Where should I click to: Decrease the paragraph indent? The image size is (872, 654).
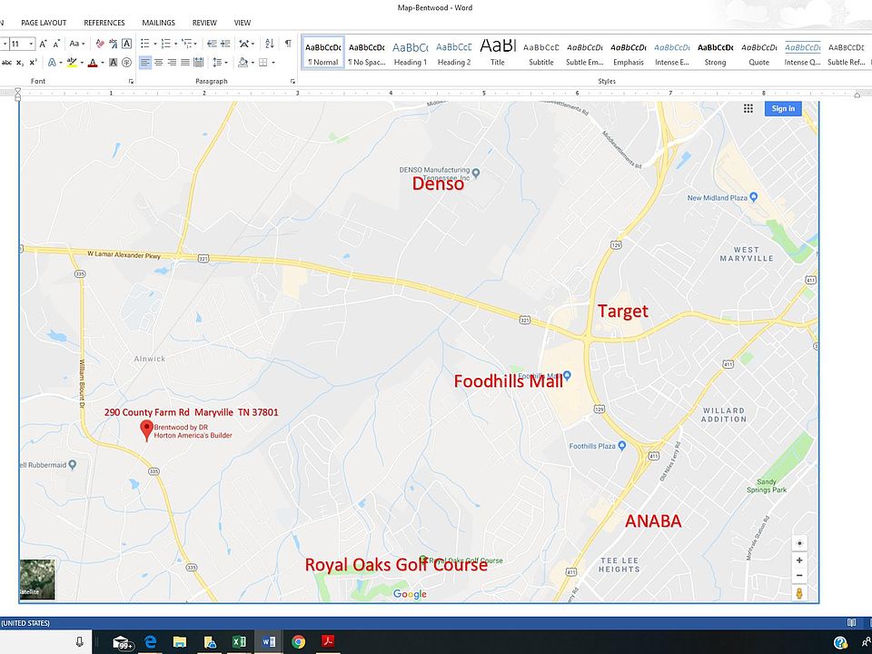click(x=212, y=44)
